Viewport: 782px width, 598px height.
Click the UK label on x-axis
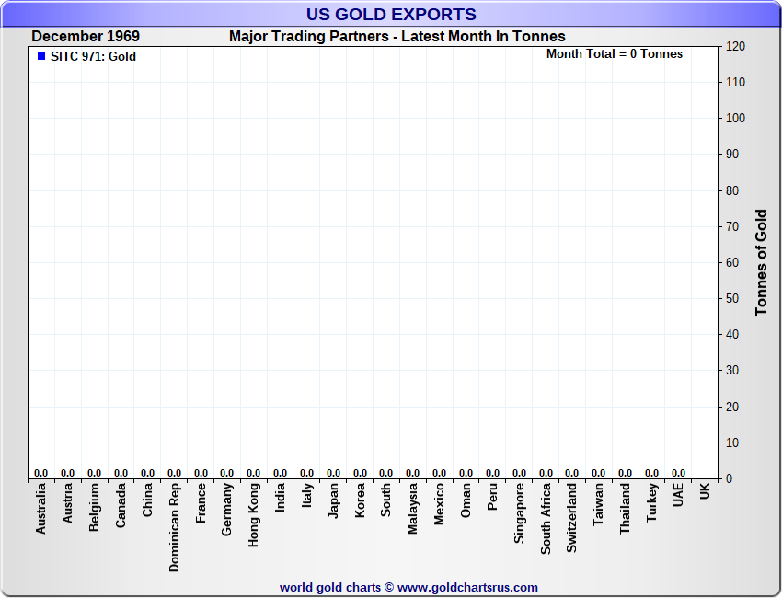click(x=705, y=491)
